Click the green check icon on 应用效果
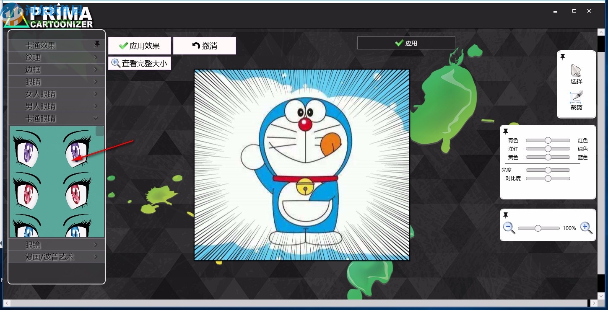This screenshot has height=310, width=608. [x=124, y=45]
